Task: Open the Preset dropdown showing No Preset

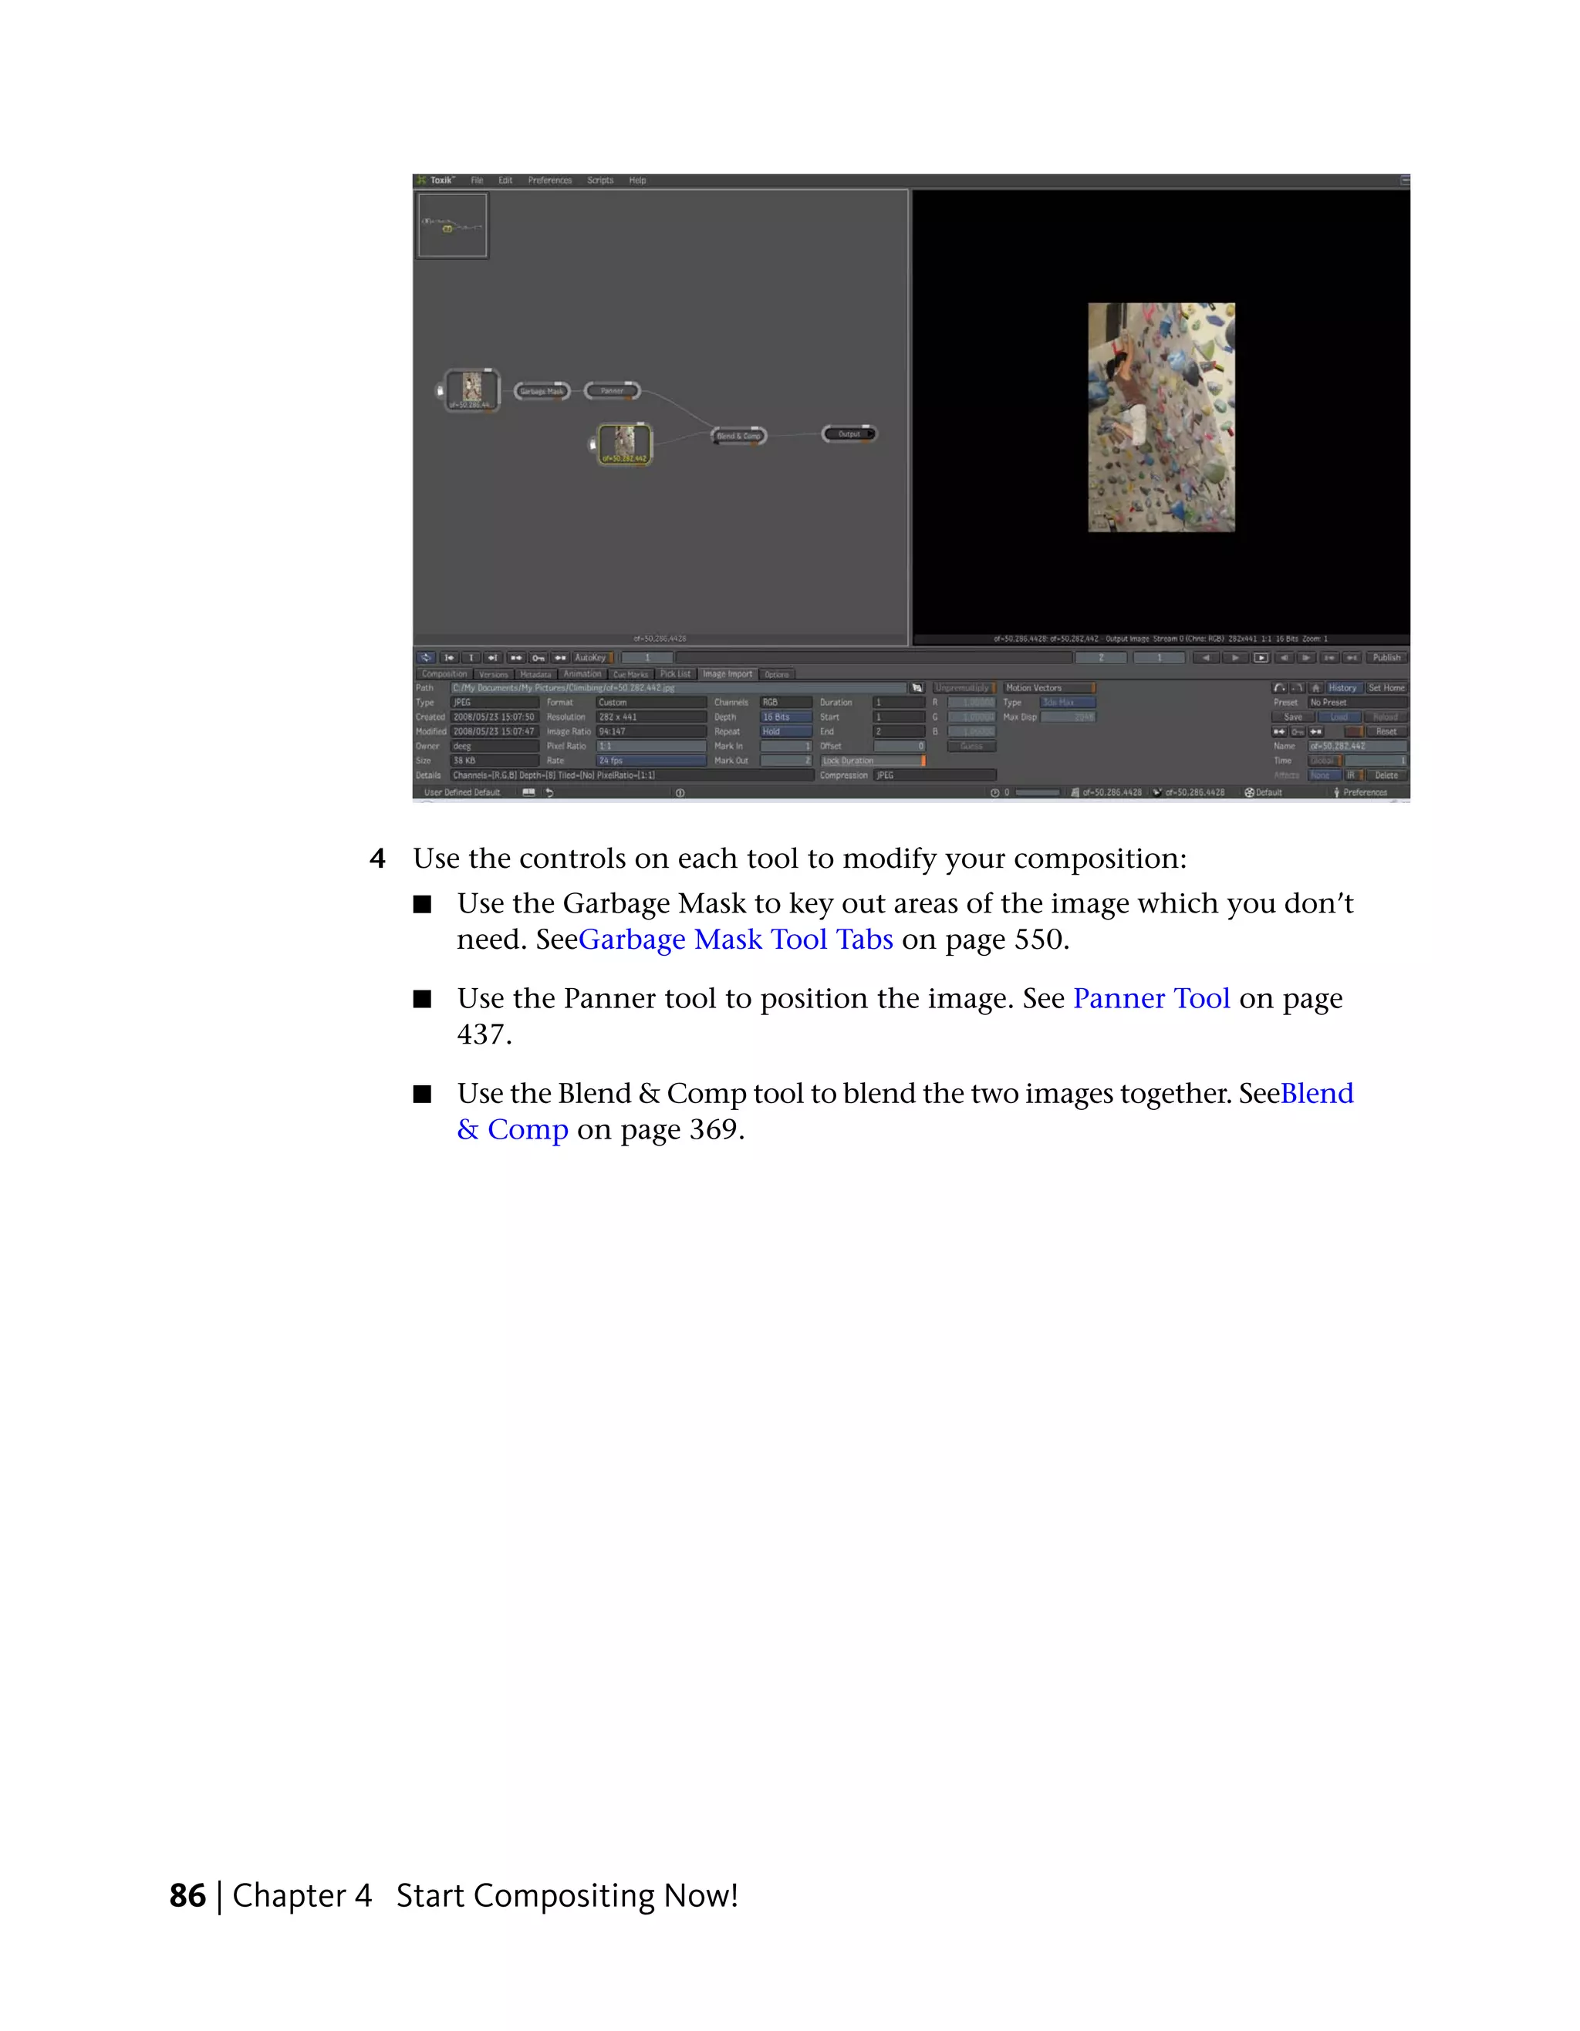Action: pos(1359,703)
